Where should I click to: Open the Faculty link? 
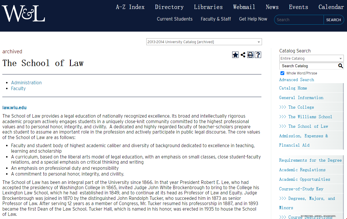click(19, 88)
